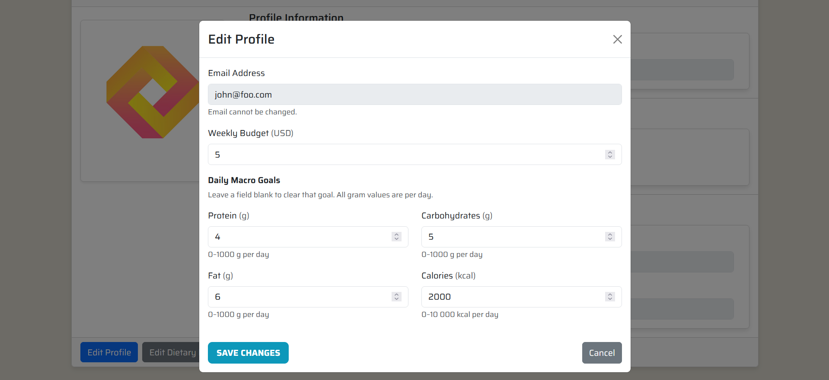Screen dimensions: 829x380
Task: Increase Calories with the spinner up arrow
Action: click(x=610, y=294)
